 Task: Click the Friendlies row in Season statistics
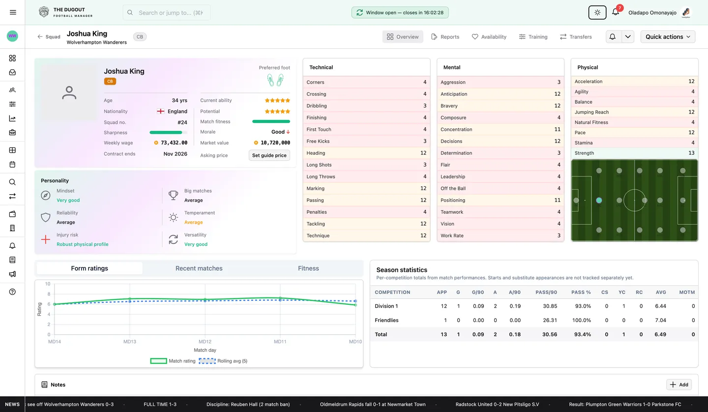pos(534,320)
